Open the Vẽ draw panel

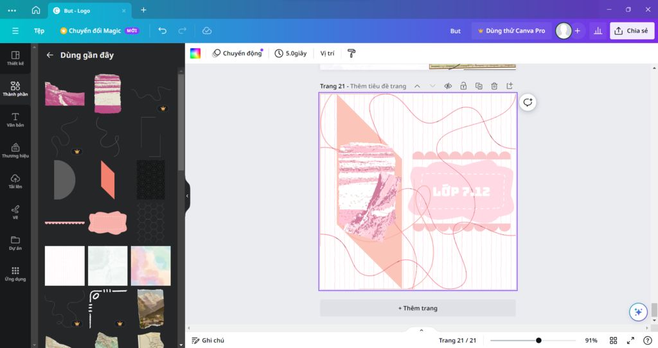tap(15, 212)
